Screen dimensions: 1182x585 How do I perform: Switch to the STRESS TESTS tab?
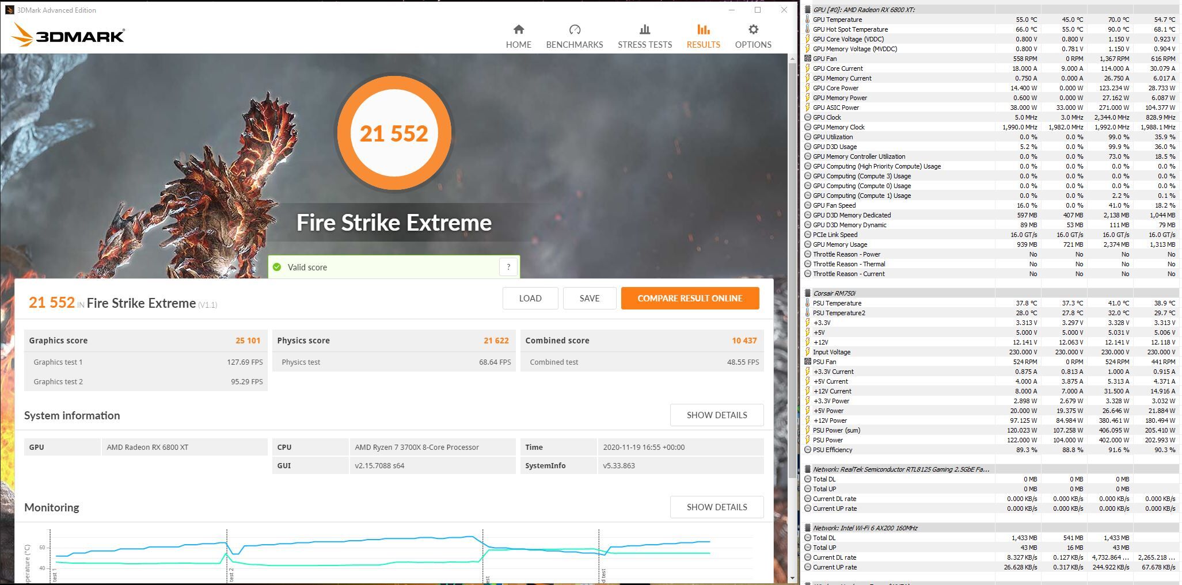point(645,36)
